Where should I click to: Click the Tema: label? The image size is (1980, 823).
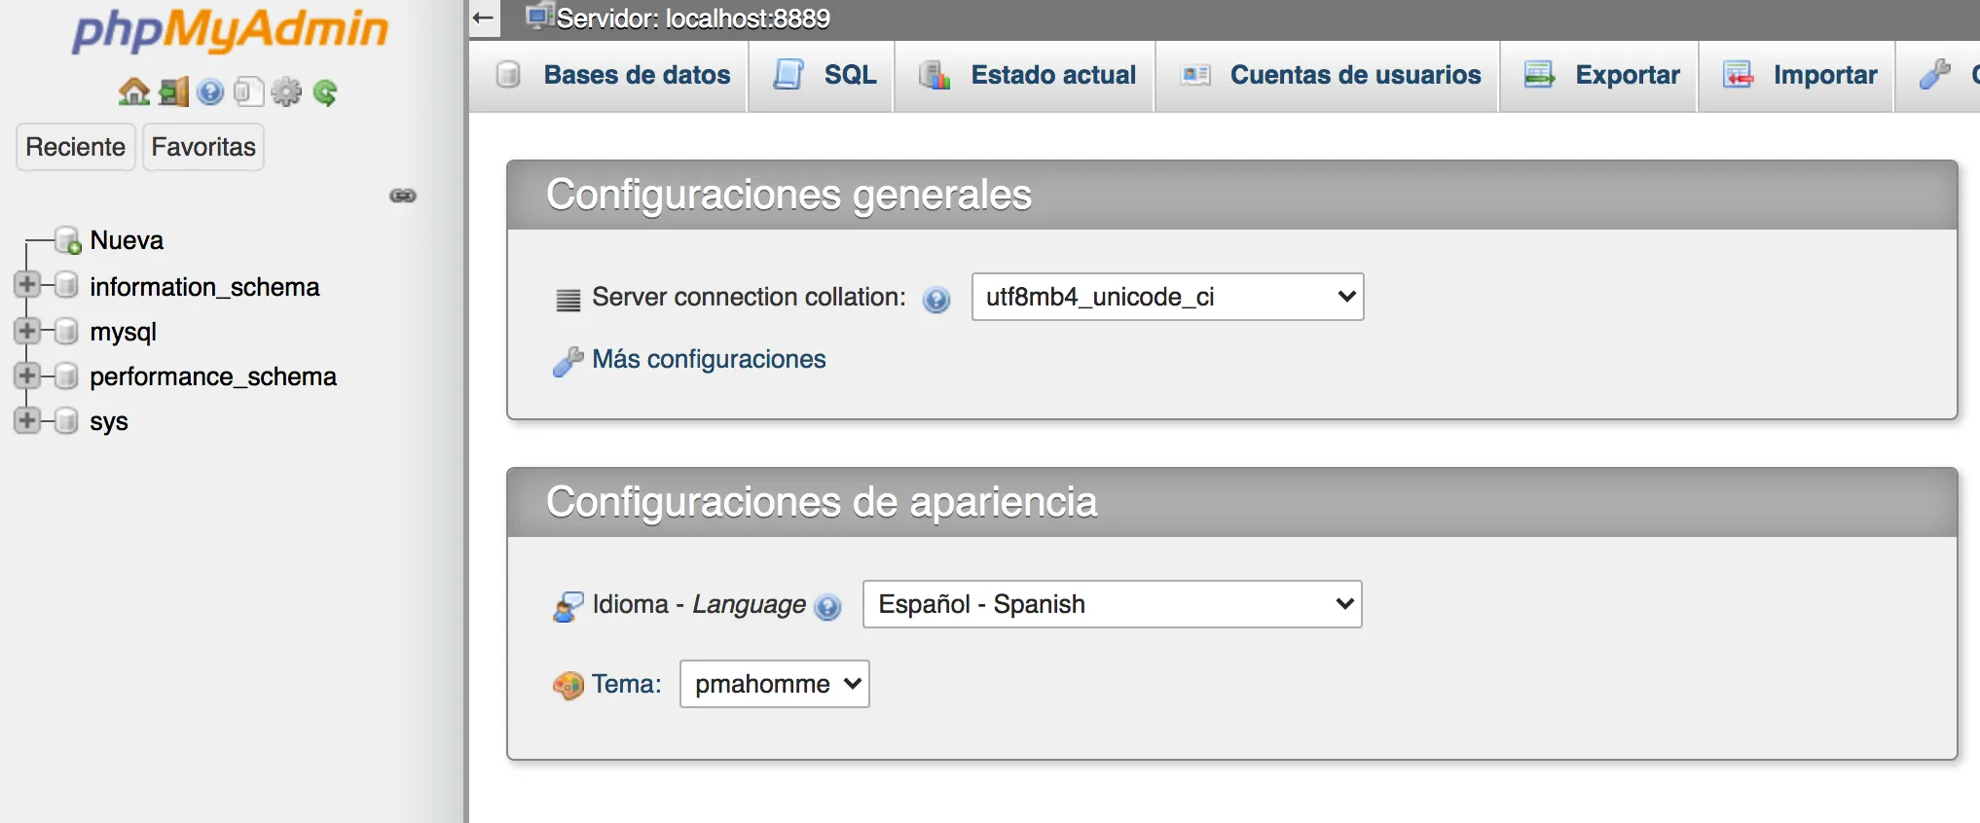click(x=627, y=684)
